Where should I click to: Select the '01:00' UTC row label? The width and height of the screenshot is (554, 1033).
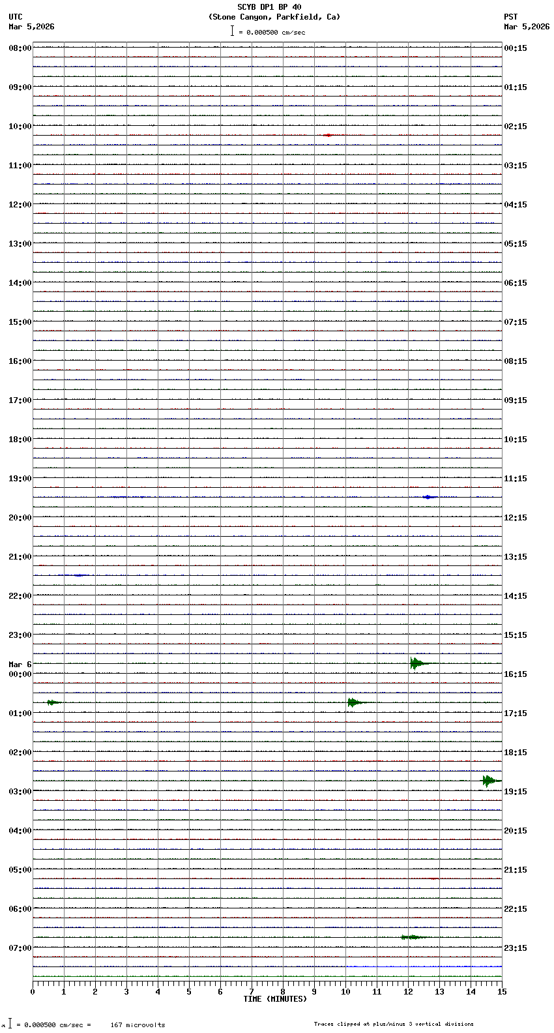[x=20, y=713]
